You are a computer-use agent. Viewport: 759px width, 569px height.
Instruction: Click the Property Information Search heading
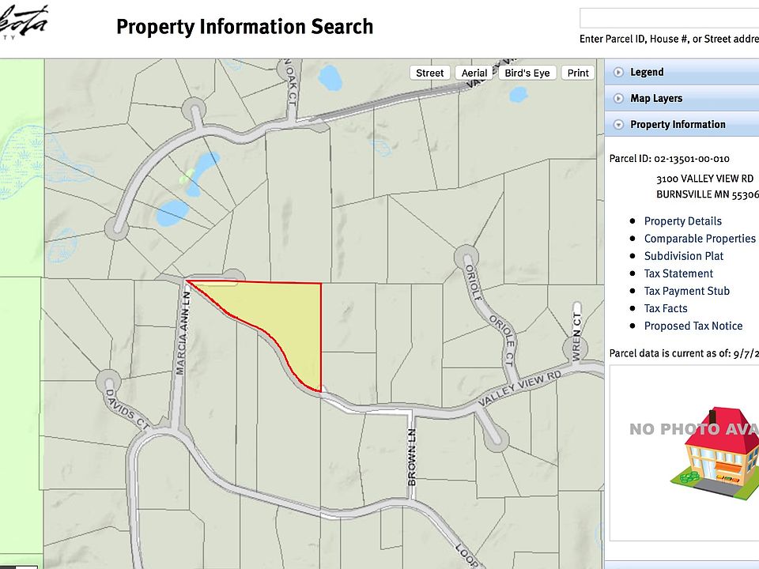point(244,27)
